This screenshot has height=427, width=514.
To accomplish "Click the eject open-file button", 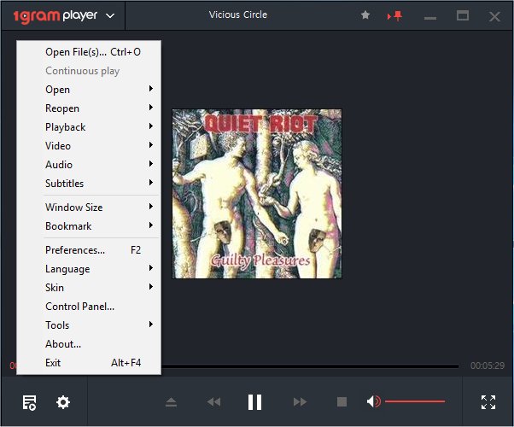I will click(x=171, y=402).
